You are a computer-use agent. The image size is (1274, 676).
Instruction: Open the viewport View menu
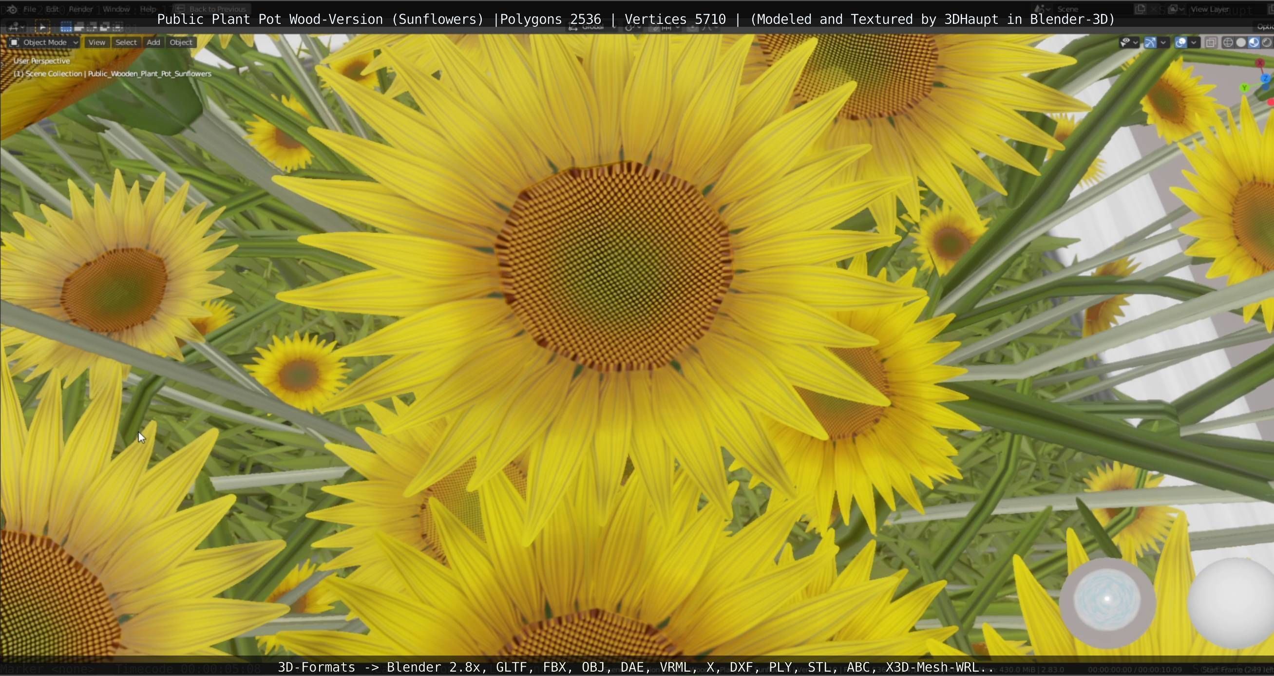96,42
